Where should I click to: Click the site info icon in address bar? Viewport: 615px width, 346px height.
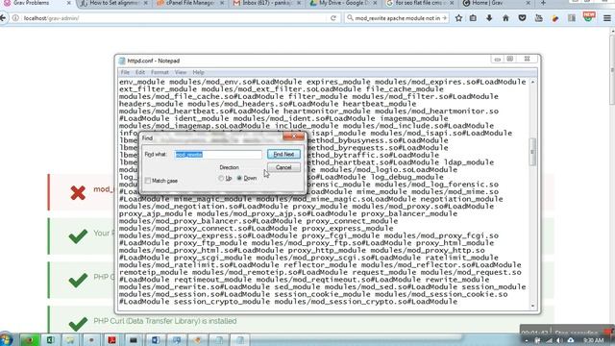(15, 18)
